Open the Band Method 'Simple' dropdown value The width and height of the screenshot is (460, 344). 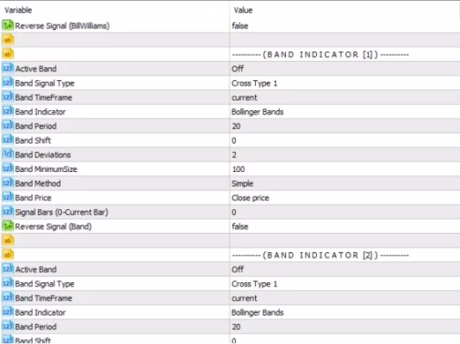coord(345,183)
